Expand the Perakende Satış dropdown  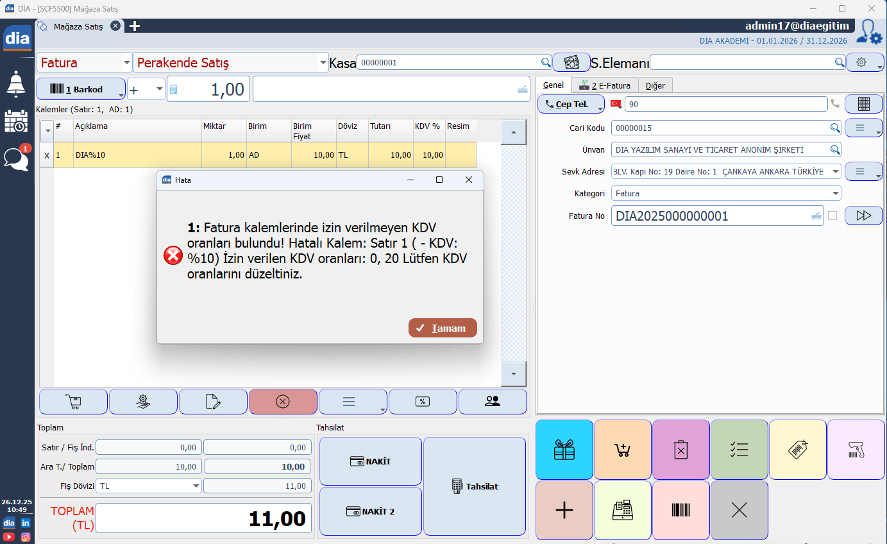click(323, 63)
